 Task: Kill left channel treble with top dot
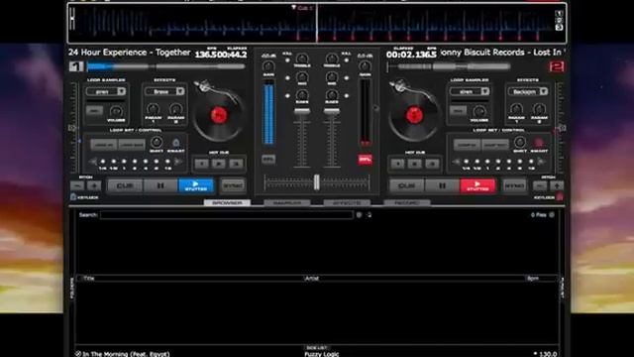287,60
